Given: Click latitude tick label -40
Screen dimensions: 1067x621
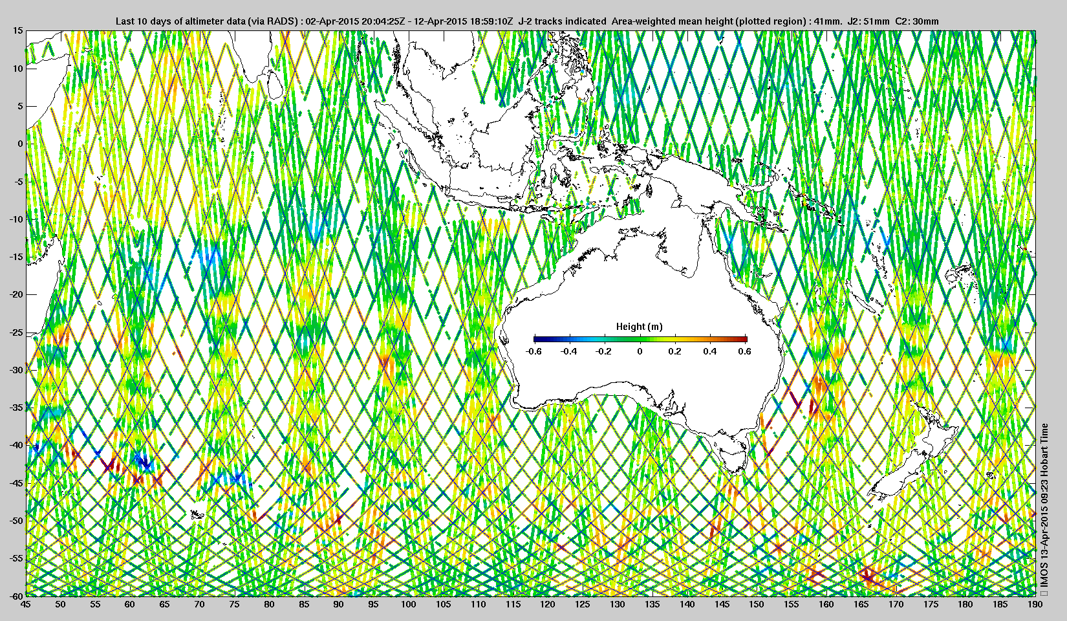Looking at the screenshot, I should click(15, 444).
